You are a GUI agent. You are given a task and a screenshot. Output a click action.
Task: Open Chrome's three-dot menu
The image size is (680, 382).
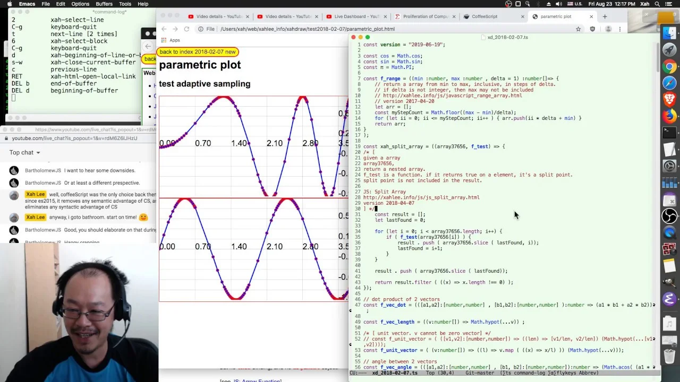619,29
